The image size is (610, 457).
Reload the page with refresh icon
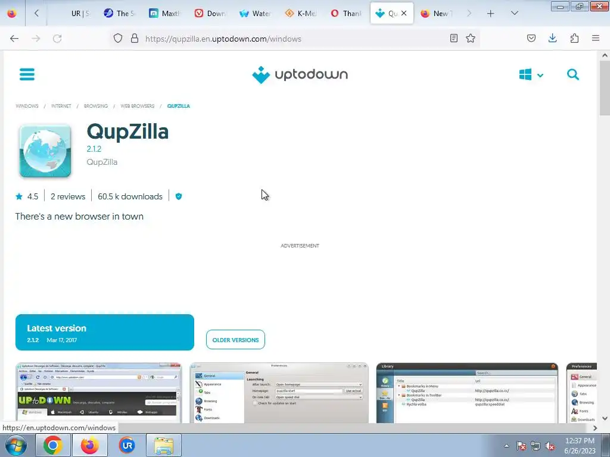click(x=57, y=39)
